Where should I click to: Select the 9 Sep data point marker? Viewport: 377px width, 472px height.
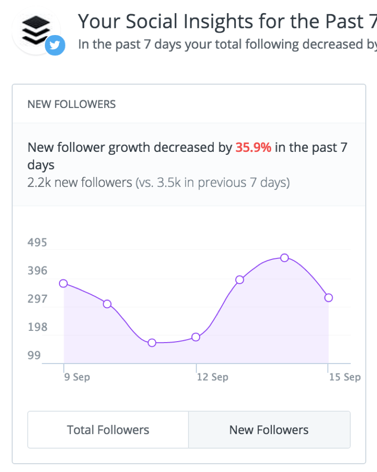[x=63, y=283]
